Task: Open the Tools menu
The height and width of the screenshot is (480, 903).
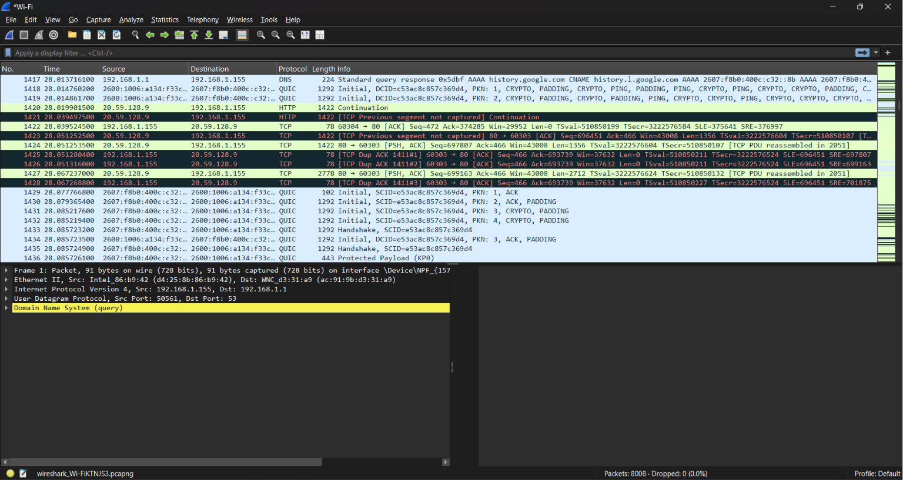Action: (269, 20)
